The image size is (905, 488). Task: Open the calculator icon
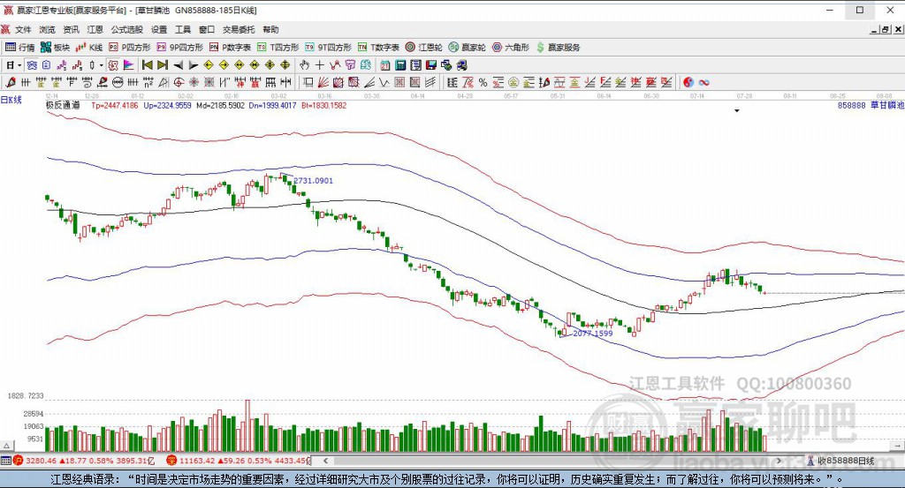(400, 65)
